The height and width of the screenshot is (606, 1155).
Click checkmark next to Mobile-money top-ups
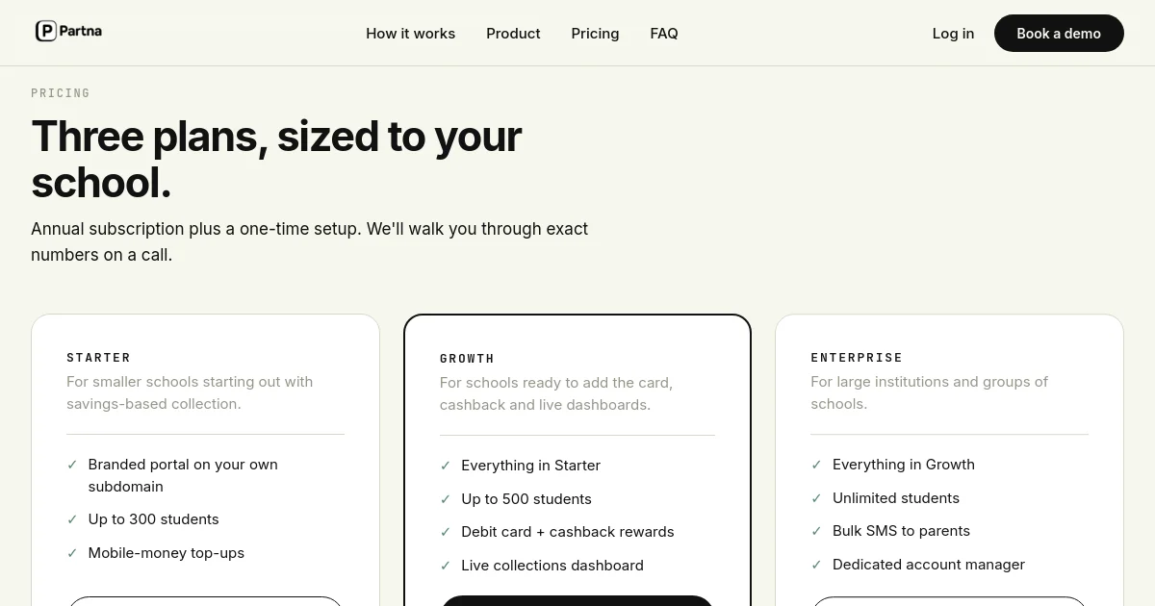[x=72, y=553]
